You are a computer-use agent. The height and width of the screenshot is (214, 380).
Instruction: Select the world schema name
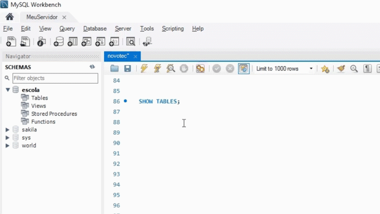[x=29, y=146]
